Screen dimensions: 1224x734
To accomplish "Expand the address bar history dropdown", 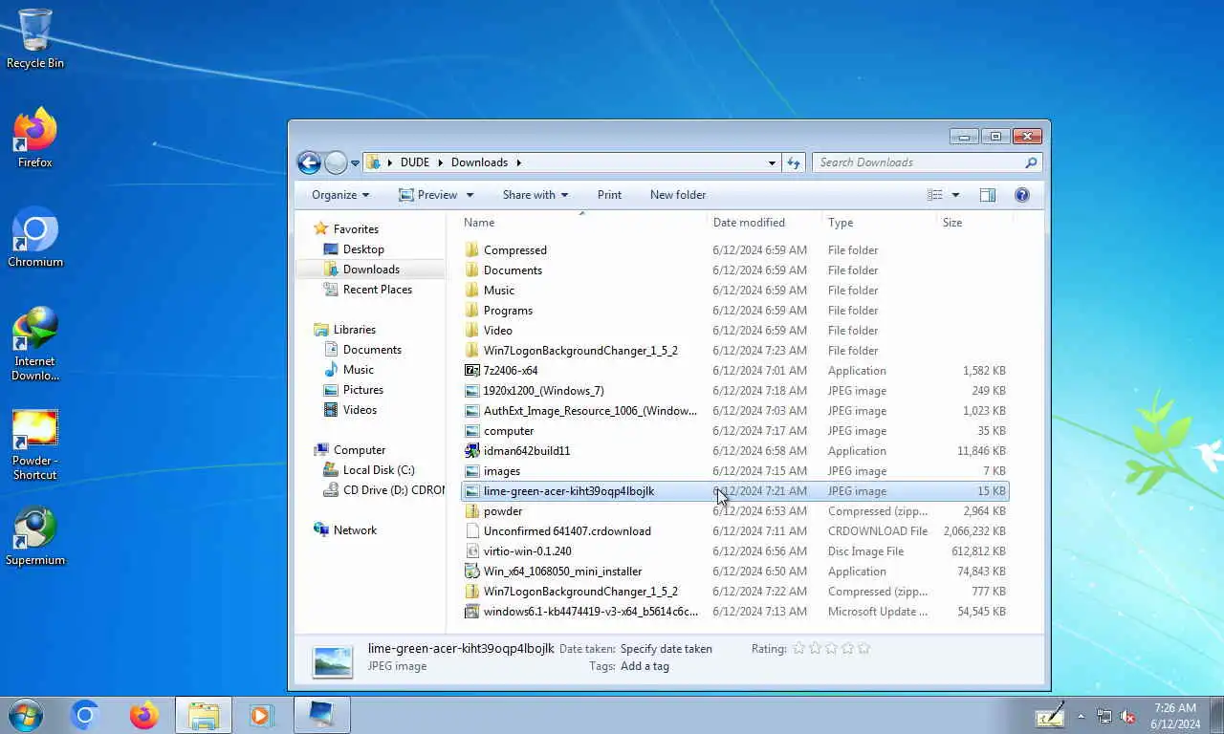I will pos(772,162).
